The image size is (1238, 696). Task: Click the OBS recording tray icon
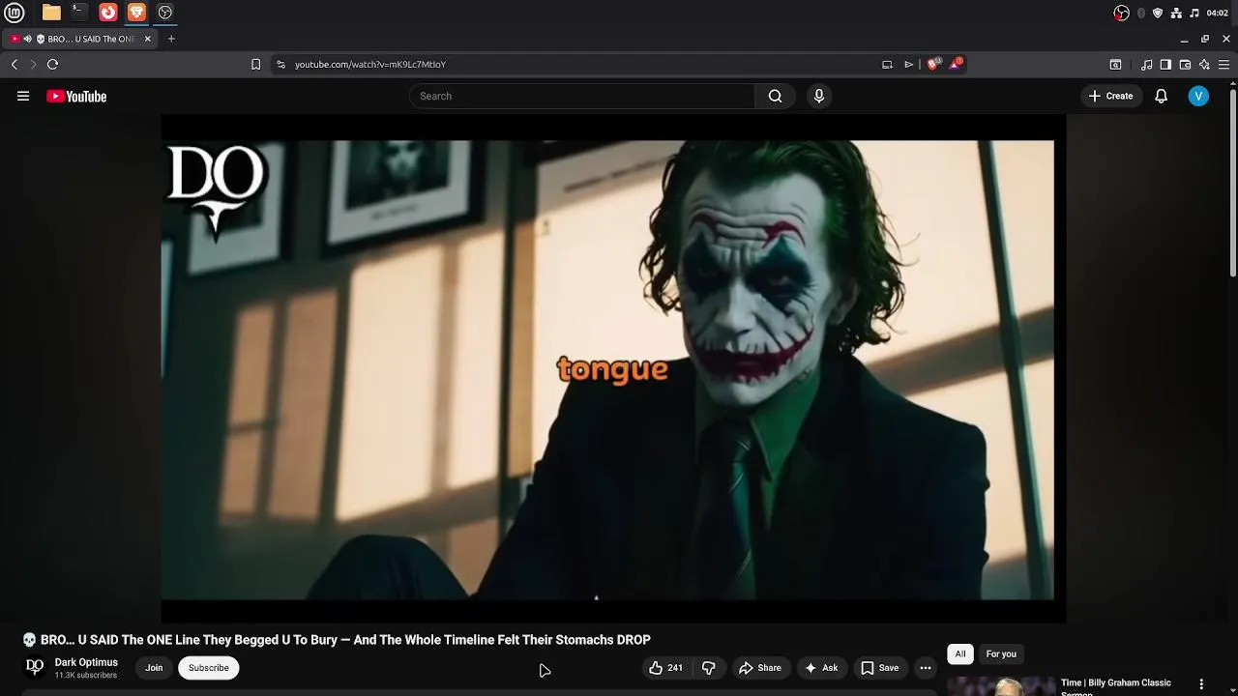coord(1121,13)
